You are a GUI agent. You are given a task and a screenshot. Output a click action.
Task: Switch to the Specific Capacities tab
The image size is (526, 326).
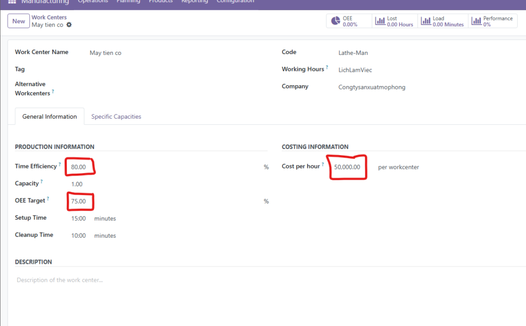pyautogui.click(x=116, y=117)
